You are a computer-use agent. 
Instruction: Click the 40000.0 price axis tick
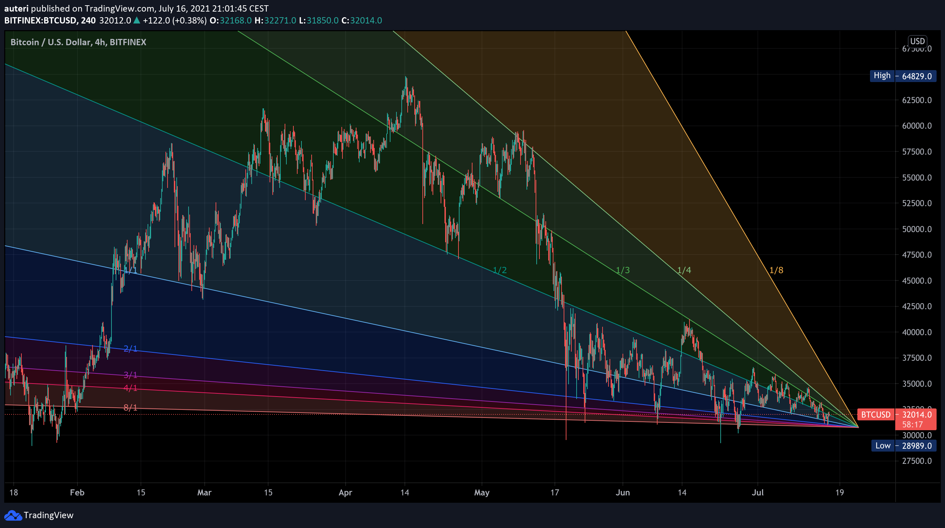(x=917, y=332)
